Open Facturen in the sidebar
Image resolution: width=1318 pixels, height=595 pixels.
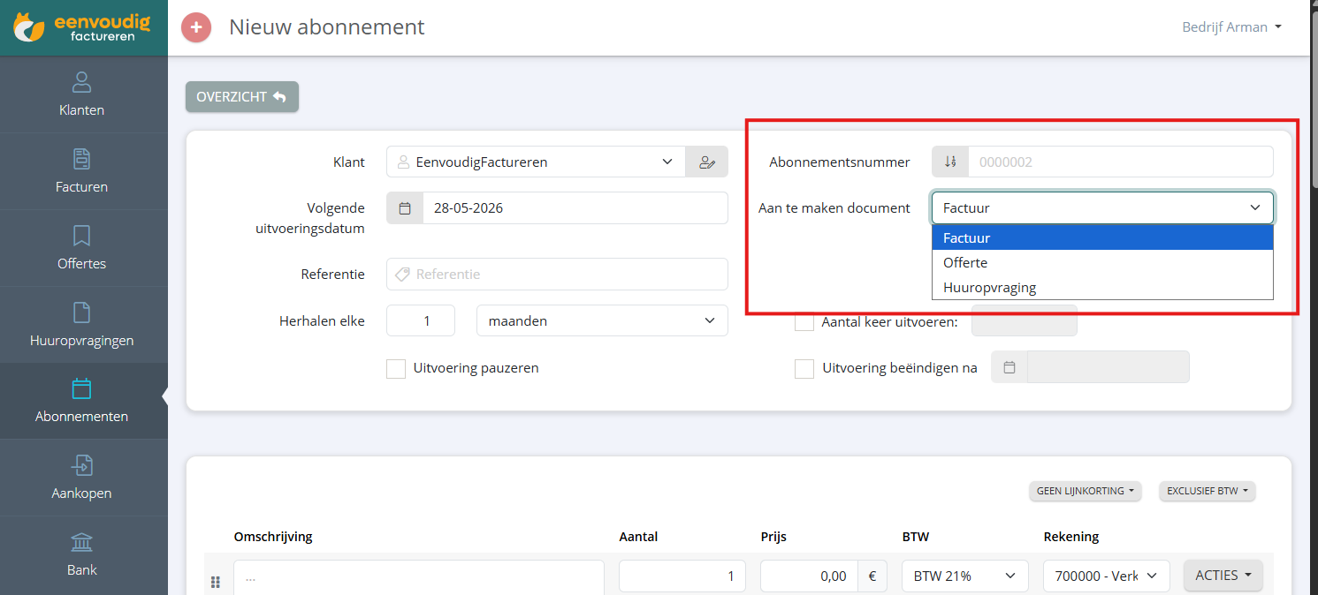point(82,171)
